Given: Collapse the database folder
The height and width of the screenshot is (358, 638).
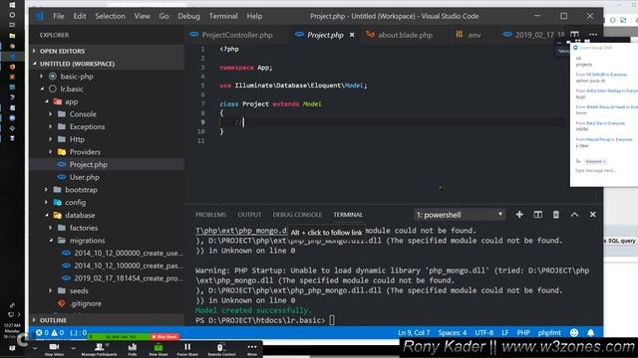Looking at the screenshot, I should (x=80, y=216).
